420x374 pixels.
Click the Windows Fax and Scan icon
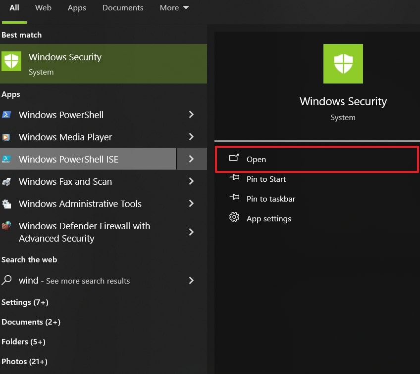click(x=7, y=181)
